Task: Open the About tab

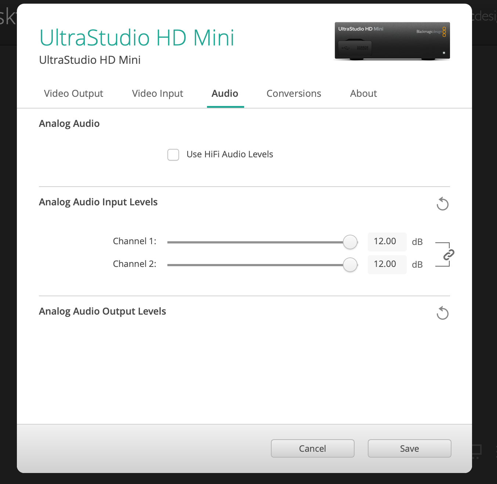Action: [x=363, y=93]
